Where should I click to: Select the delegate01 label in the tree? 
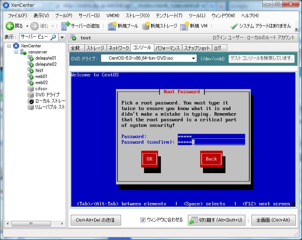click(x=46, y=58)
